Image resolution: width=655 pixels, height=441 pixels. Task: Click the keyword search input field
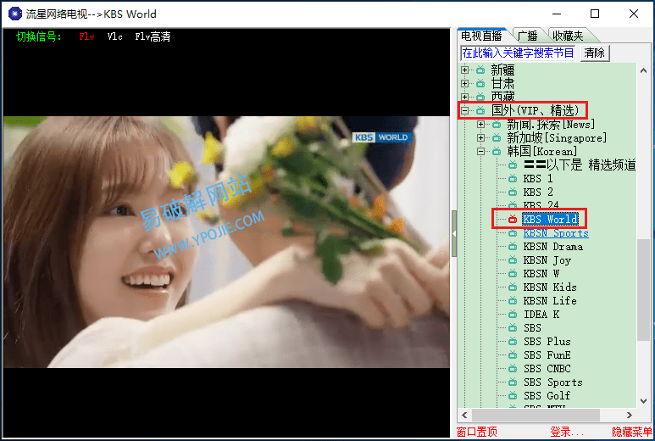click(x=519, y=53)
